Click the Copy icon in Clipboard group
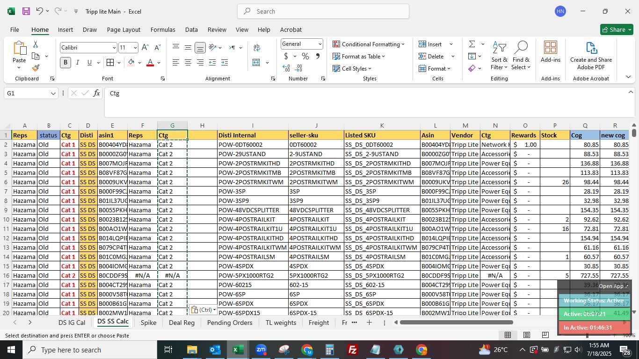639x359 pixels. coord(36,56)
